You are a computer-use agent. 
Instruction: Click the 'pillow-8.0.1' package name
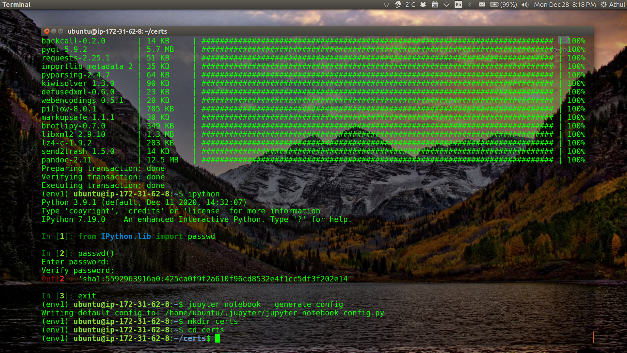(x=69, y=109)
